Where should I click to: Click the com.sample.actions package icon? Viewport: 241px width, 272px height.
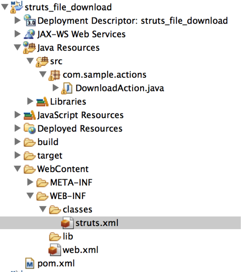coord(55,75)
